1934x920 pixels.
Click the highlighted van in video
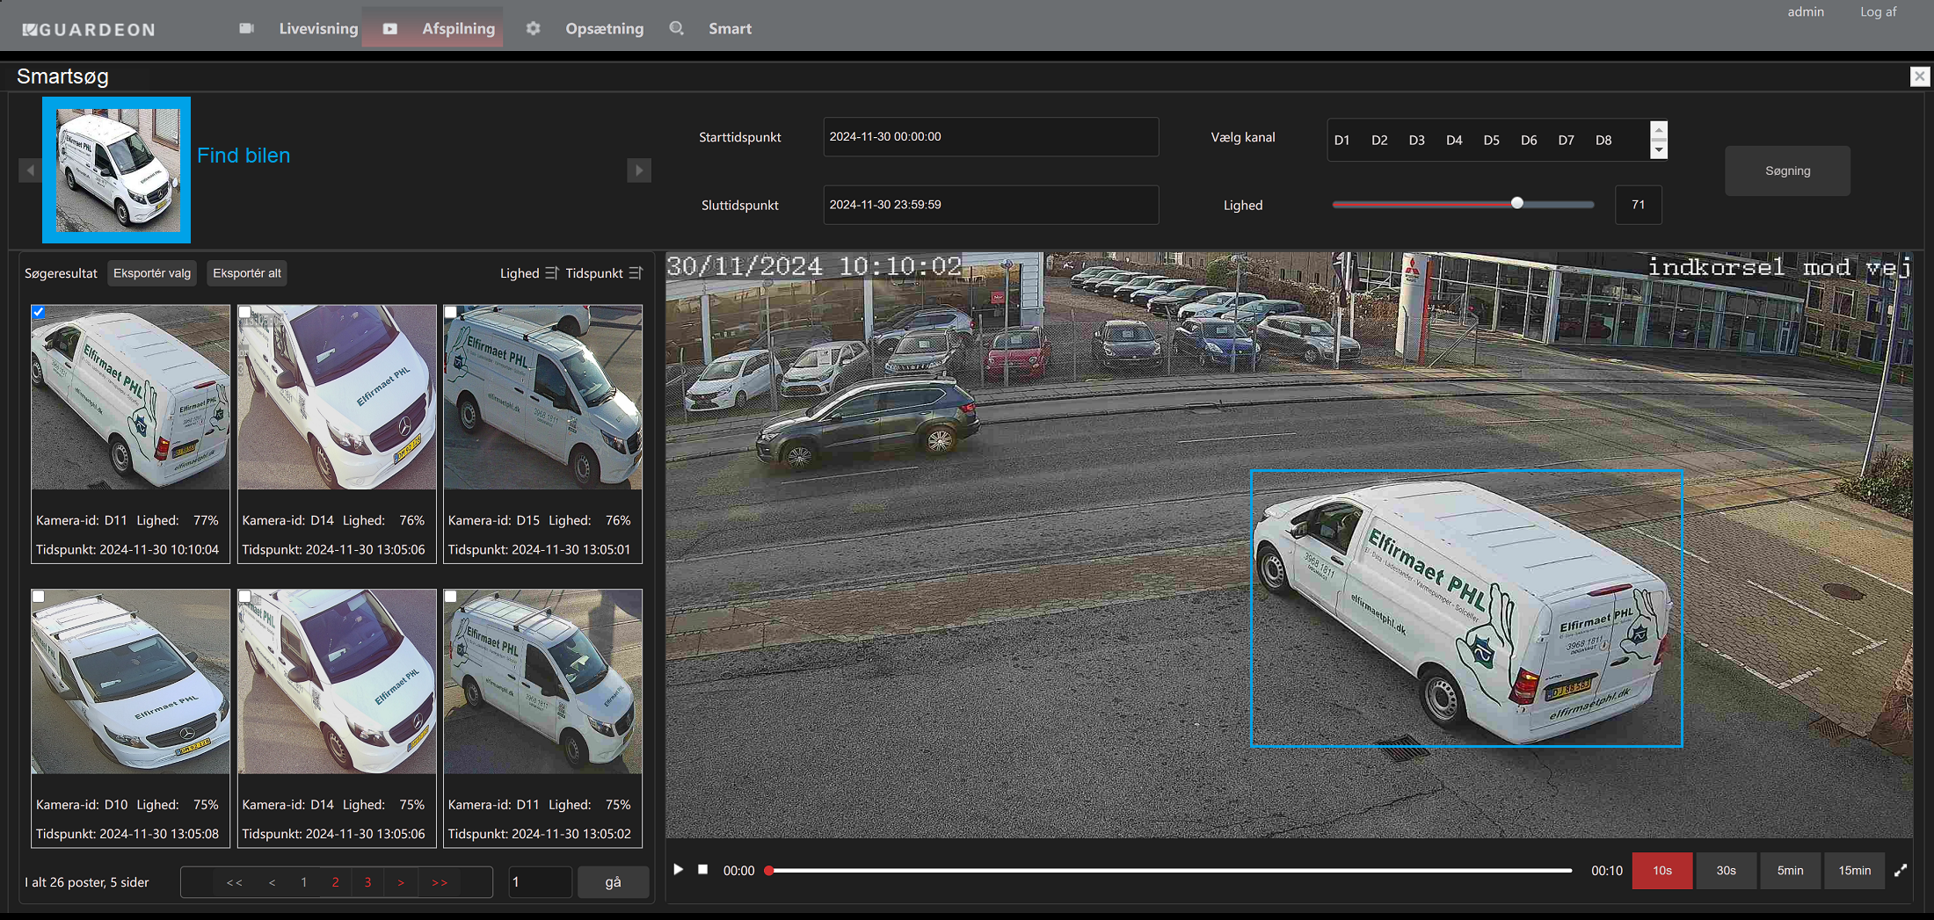1466,608
